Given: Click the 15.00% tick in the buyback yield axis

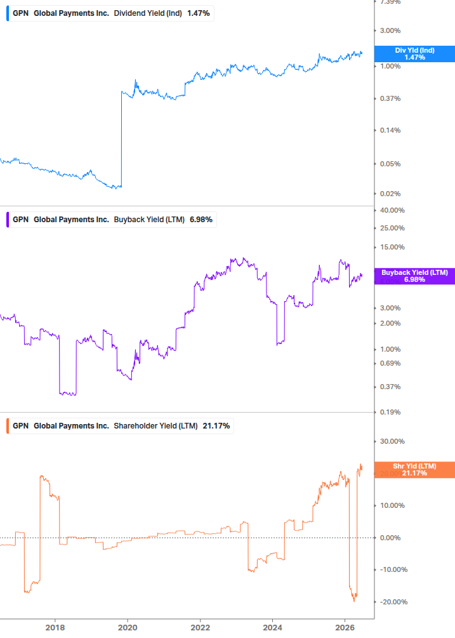Looking at the screenshot, I should click(x=392, y=247).
